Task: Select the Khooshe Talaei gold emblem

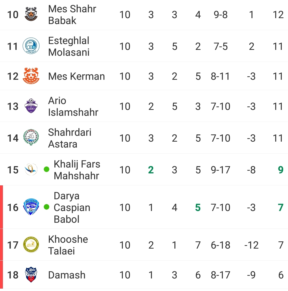Action: point(31,245)
